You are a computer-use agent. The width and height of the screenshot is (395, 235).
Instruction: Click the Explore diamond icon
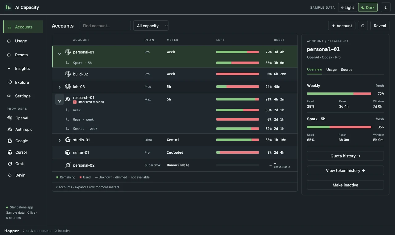pos(9,82)
